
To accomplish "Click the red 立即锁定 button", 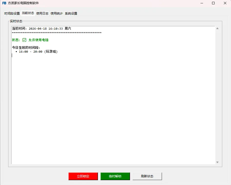I will [x=83, y=176].
